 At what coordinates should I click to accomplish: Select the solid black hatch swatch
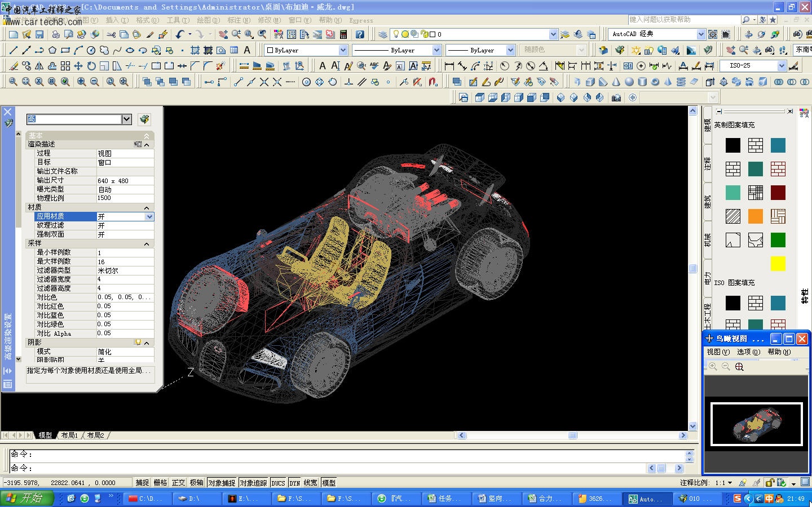point(732,145)
